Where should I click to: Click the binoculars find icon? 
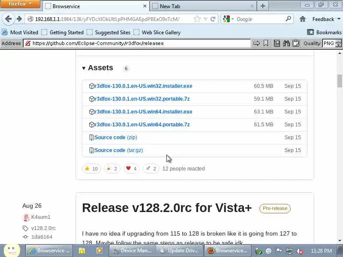pyautogui.click(x=286, y=43)
